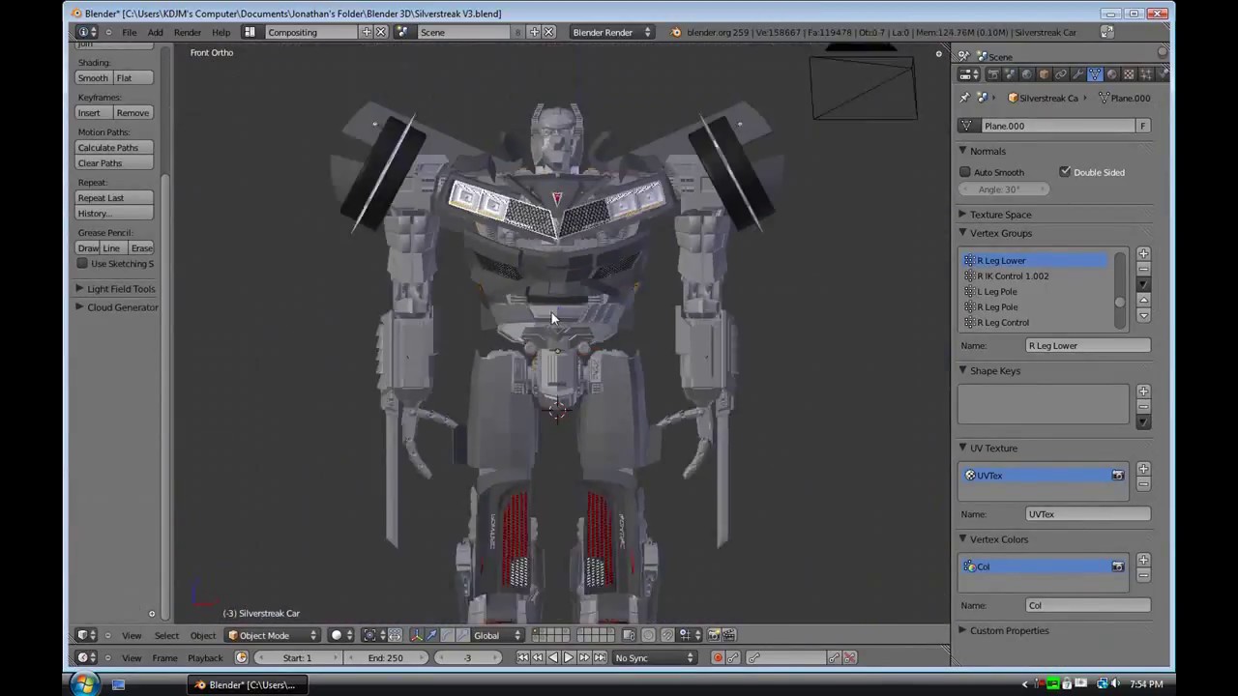The width and height of the screenshot is (1238, 696).
Task: Open the Particles properties tab
Action: click(1146, 73)
